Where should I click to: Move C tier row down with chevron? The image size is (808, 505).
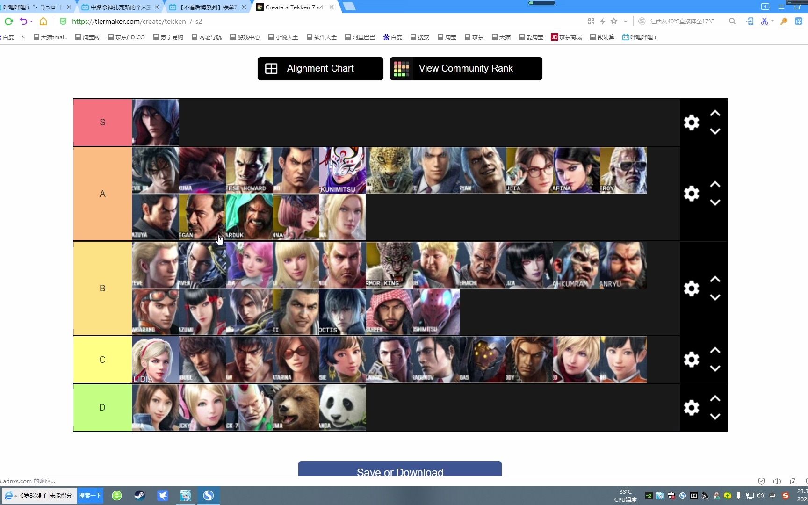pyautogui.click(x=715, y=368)
